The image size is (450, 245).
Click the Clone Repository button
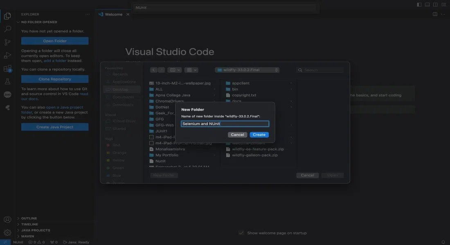point(55,79)
